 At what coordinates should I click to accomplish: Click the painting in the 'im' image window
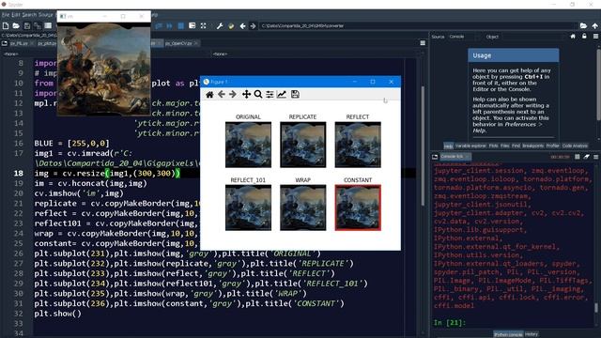104,69
